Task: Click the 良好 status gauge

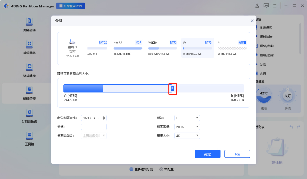Action: [x=287, y=96]
